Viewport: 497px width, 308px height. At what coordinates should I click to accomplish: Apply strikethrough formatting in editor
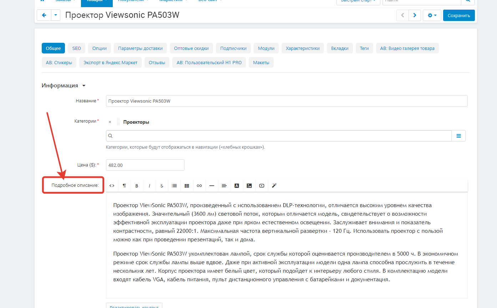tap(162, 186)
